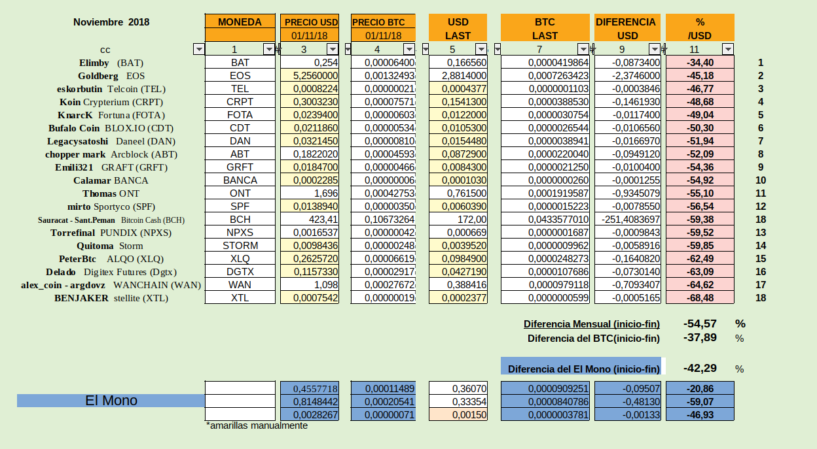Open the filter dropdown for column 5 USD LAST
817x449 pixels.
481,49
